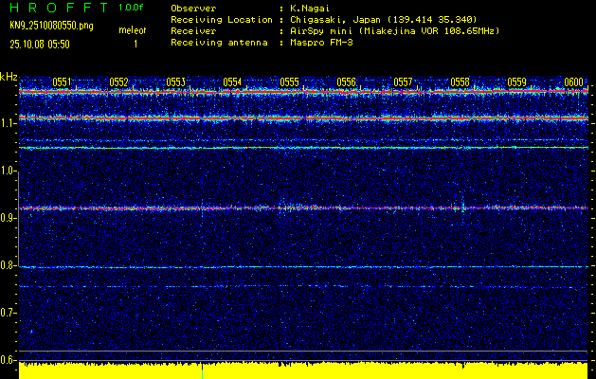Click the 0559 time marker

(x=516, y=82)
